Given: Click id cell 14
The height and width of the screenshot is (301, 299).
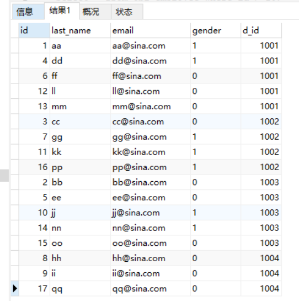Looking at the screenshot, I should tap(34, 228).
